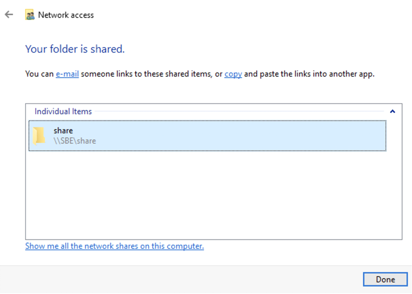
Task: Click the 'Your folder is shared.' heading
Action: 75,49
